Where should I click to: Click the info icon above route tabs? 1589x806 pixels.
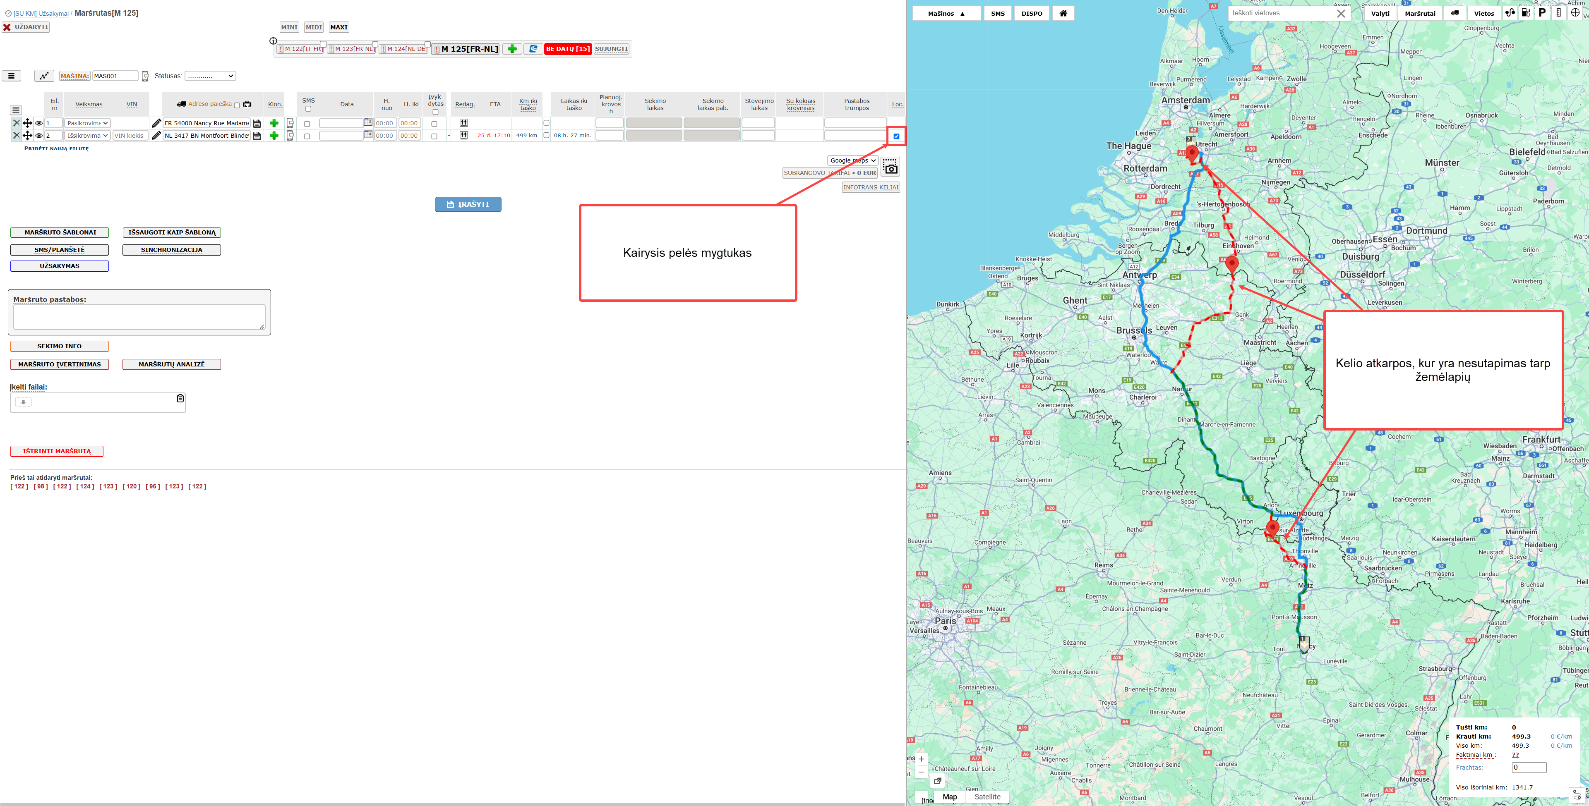(x=273, y=41)
